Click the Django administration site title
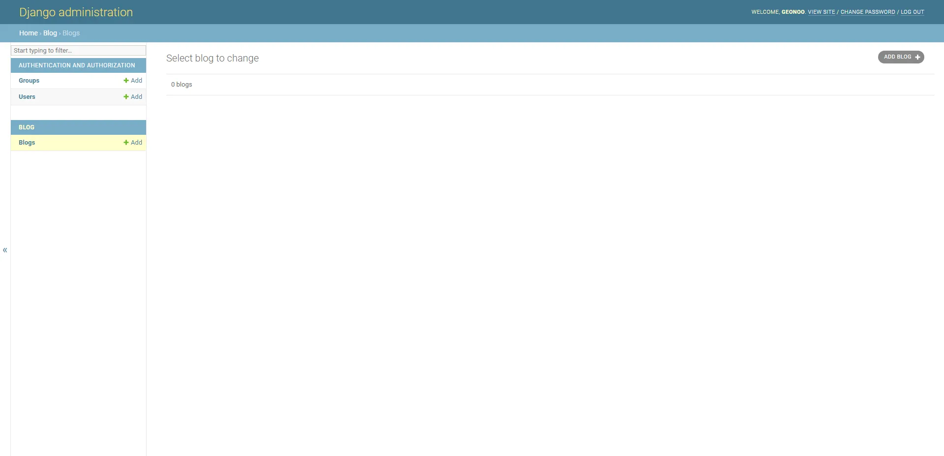 pos(76,12)
